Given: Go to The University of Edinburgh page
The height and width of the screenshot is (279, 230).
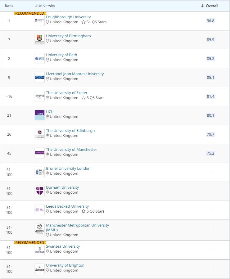Looking at the screenshot, I should pos(70,131).
